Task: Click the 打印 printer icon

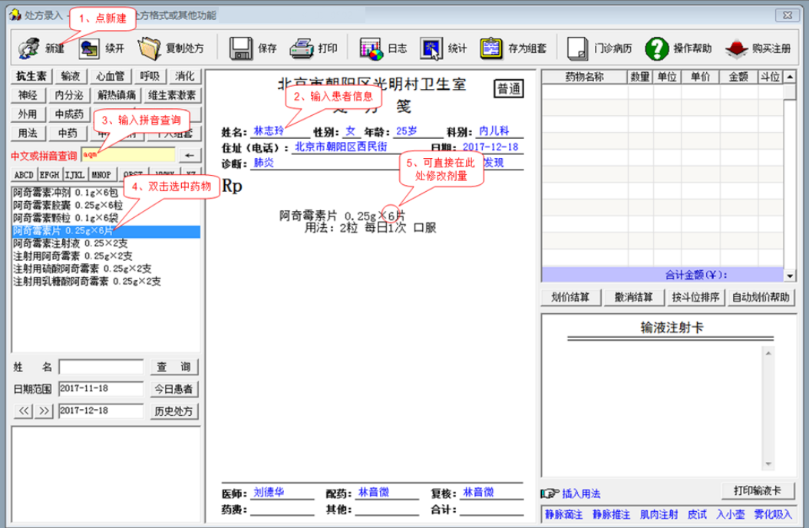Action: pos(302,48)
